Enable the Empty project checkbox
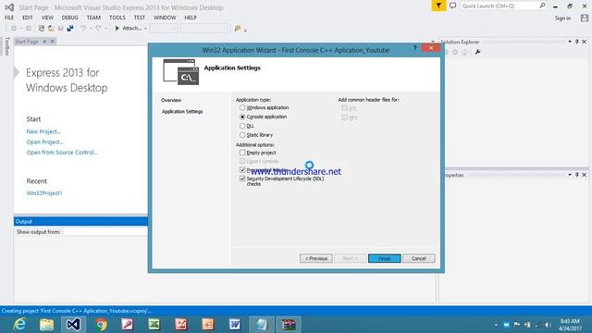592x333 pixels. (242, 153)
